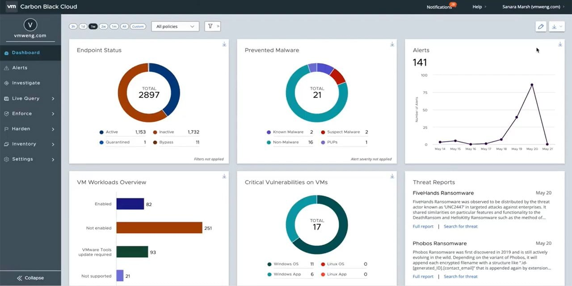
Task: Export the Endpoint Status widget
Action: [x=224, y=44]
